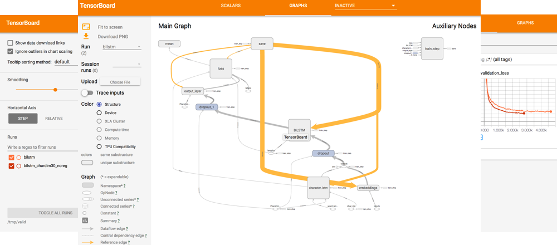Click the labels op node ellipse
Screen dimensions: 557x245
pyautogui.click(x=248, y=91)
